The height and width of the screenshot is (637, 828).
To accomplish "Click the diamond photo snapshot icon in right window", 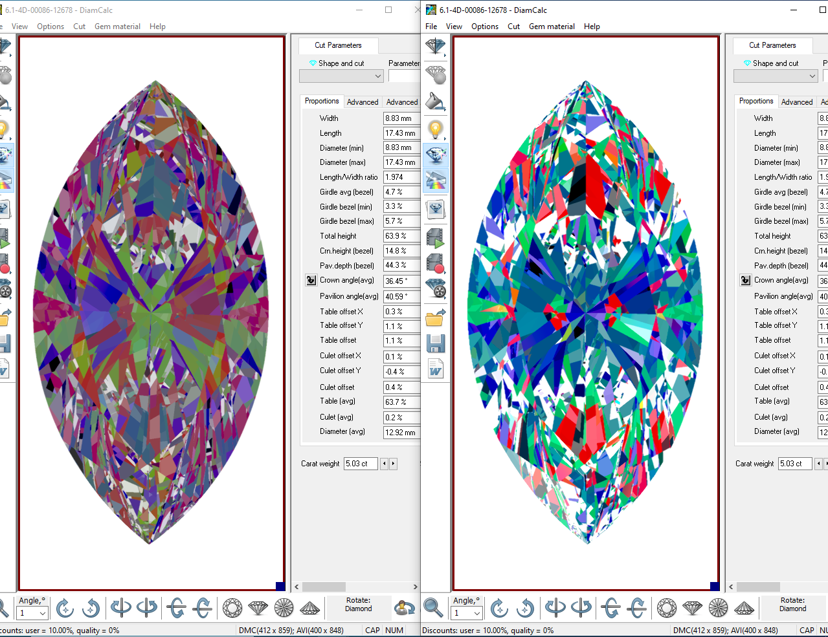I will (436, 209).
